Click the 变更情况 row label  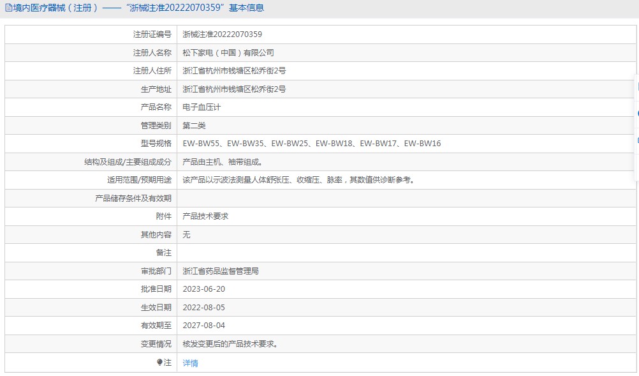pos(156,344)
